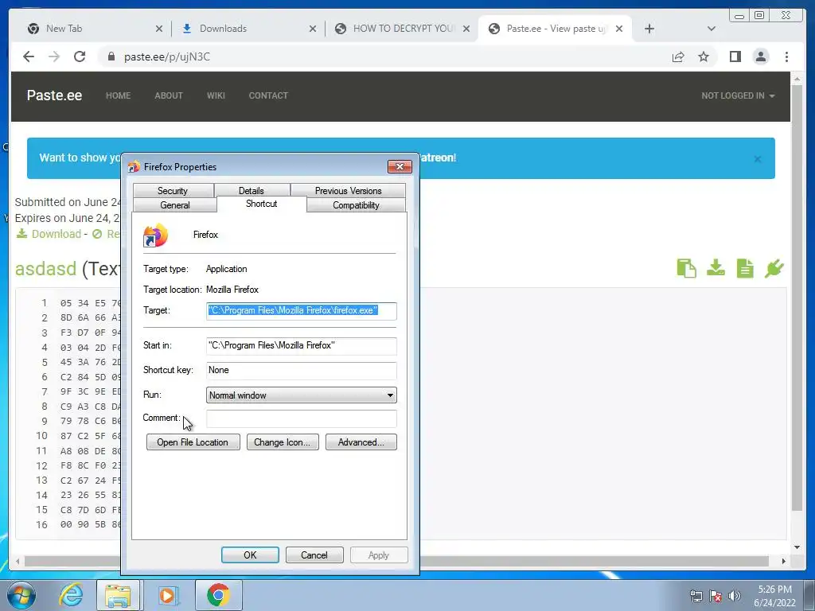Expand NOT LOGGED IN dropdown
815x611 pixels.
[738, 95]
